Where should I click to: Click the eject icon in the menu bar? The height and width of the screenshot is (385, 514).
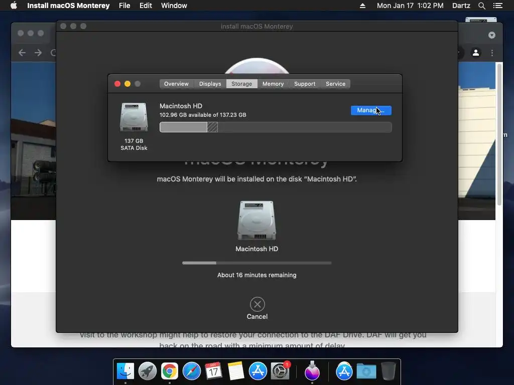point(362,6)
